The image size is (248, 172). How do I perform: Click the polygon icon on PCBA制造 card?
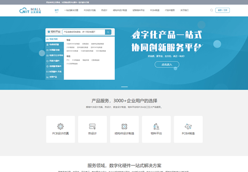pos(188,126)
